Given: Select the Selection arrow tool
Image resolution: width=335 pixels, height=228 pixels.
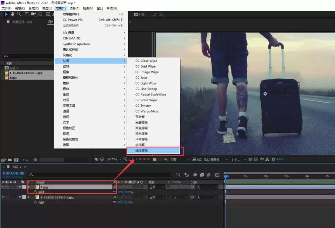Looking at the screenshot, I should click(6, 14).
